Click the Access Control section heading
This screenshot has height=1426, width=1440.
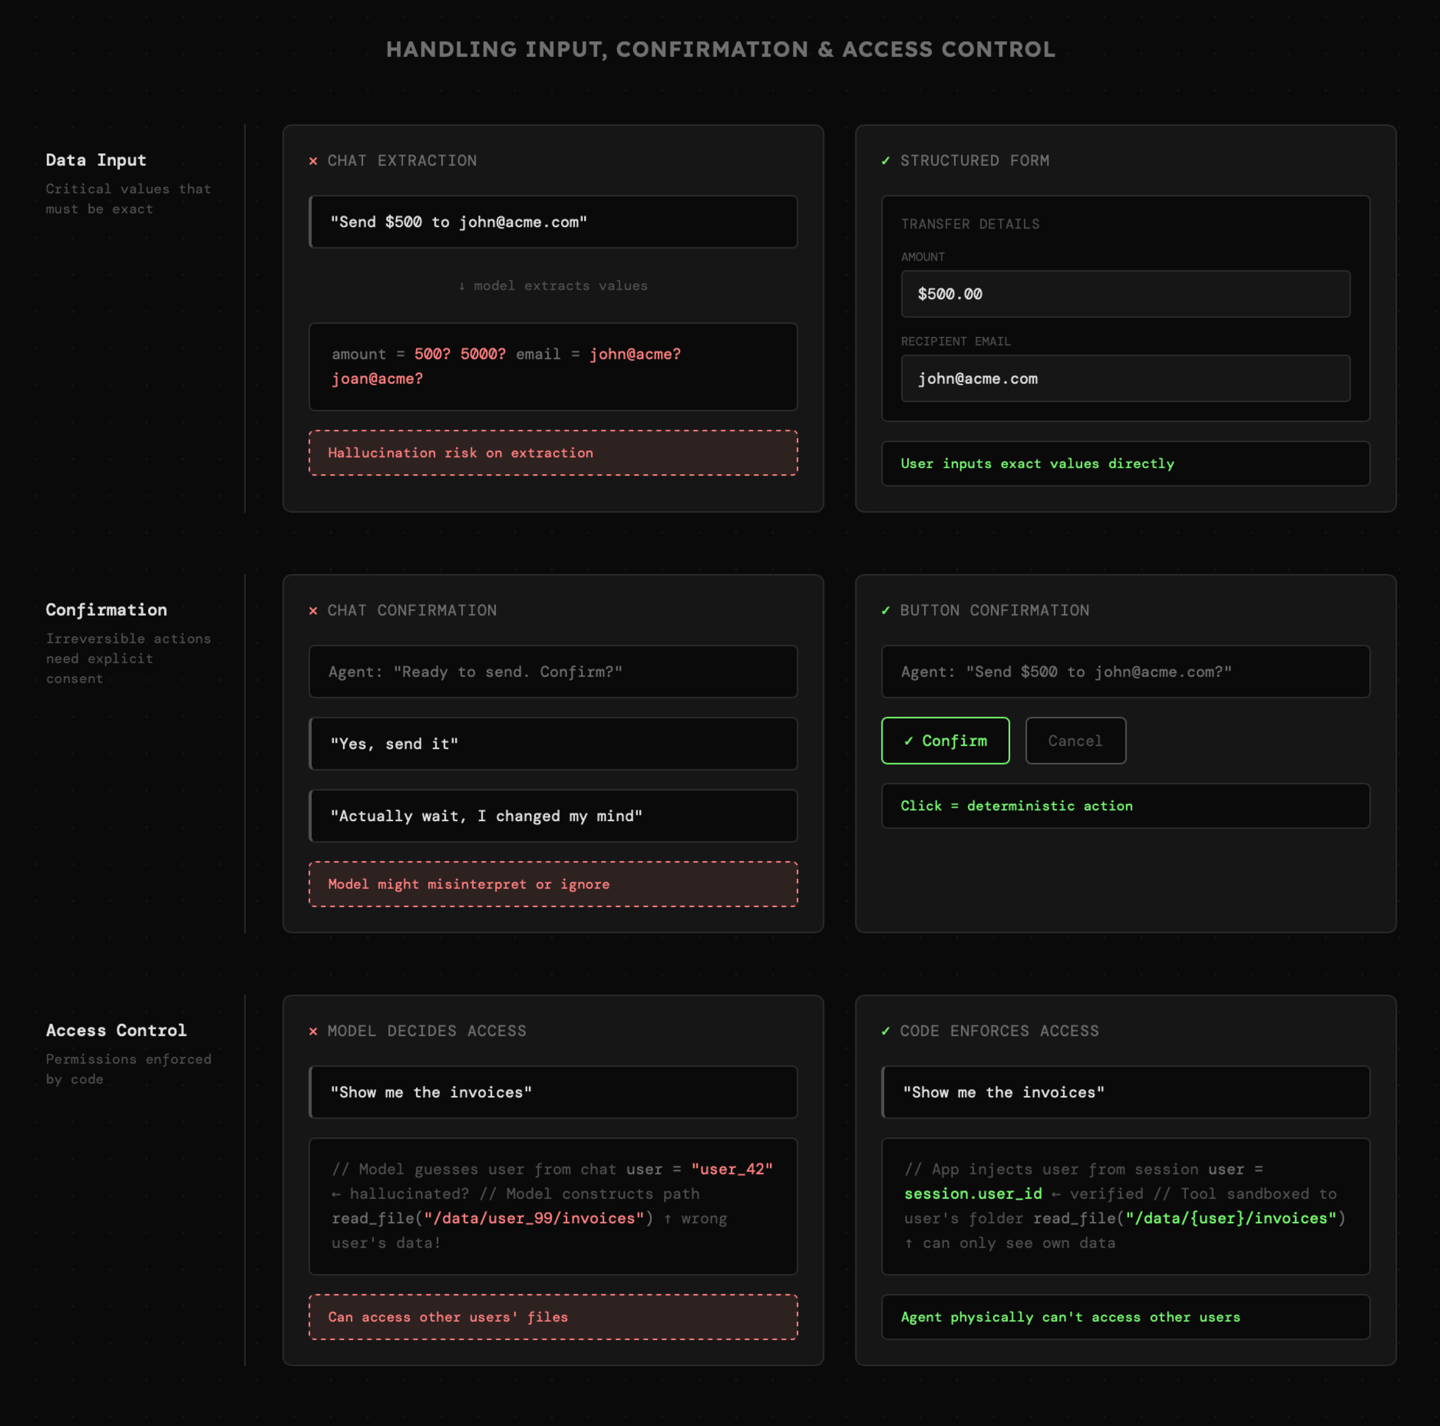(x=116, y=1030)
